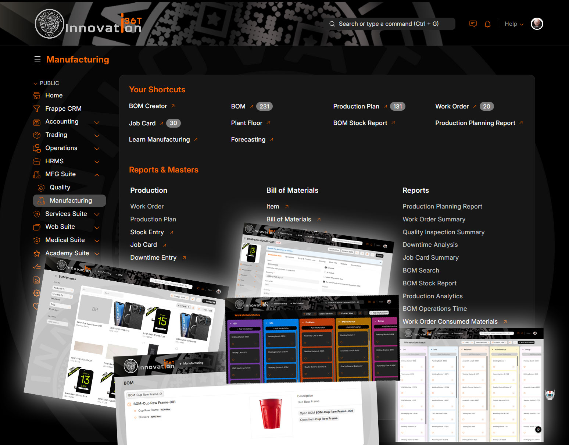Click the Innovation 36T logo

point(88,24)
